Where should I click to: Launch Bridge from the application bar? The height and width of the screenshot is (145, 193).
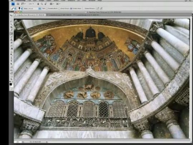18,4
